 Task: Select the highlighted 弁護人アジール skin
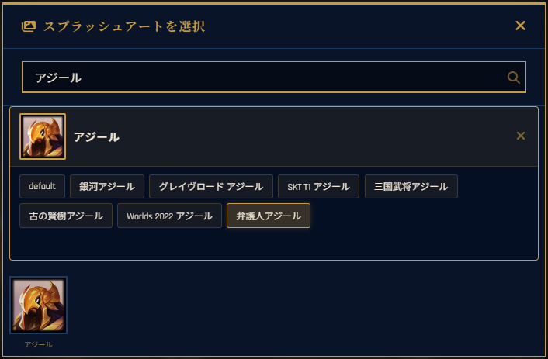pos(269,216)
